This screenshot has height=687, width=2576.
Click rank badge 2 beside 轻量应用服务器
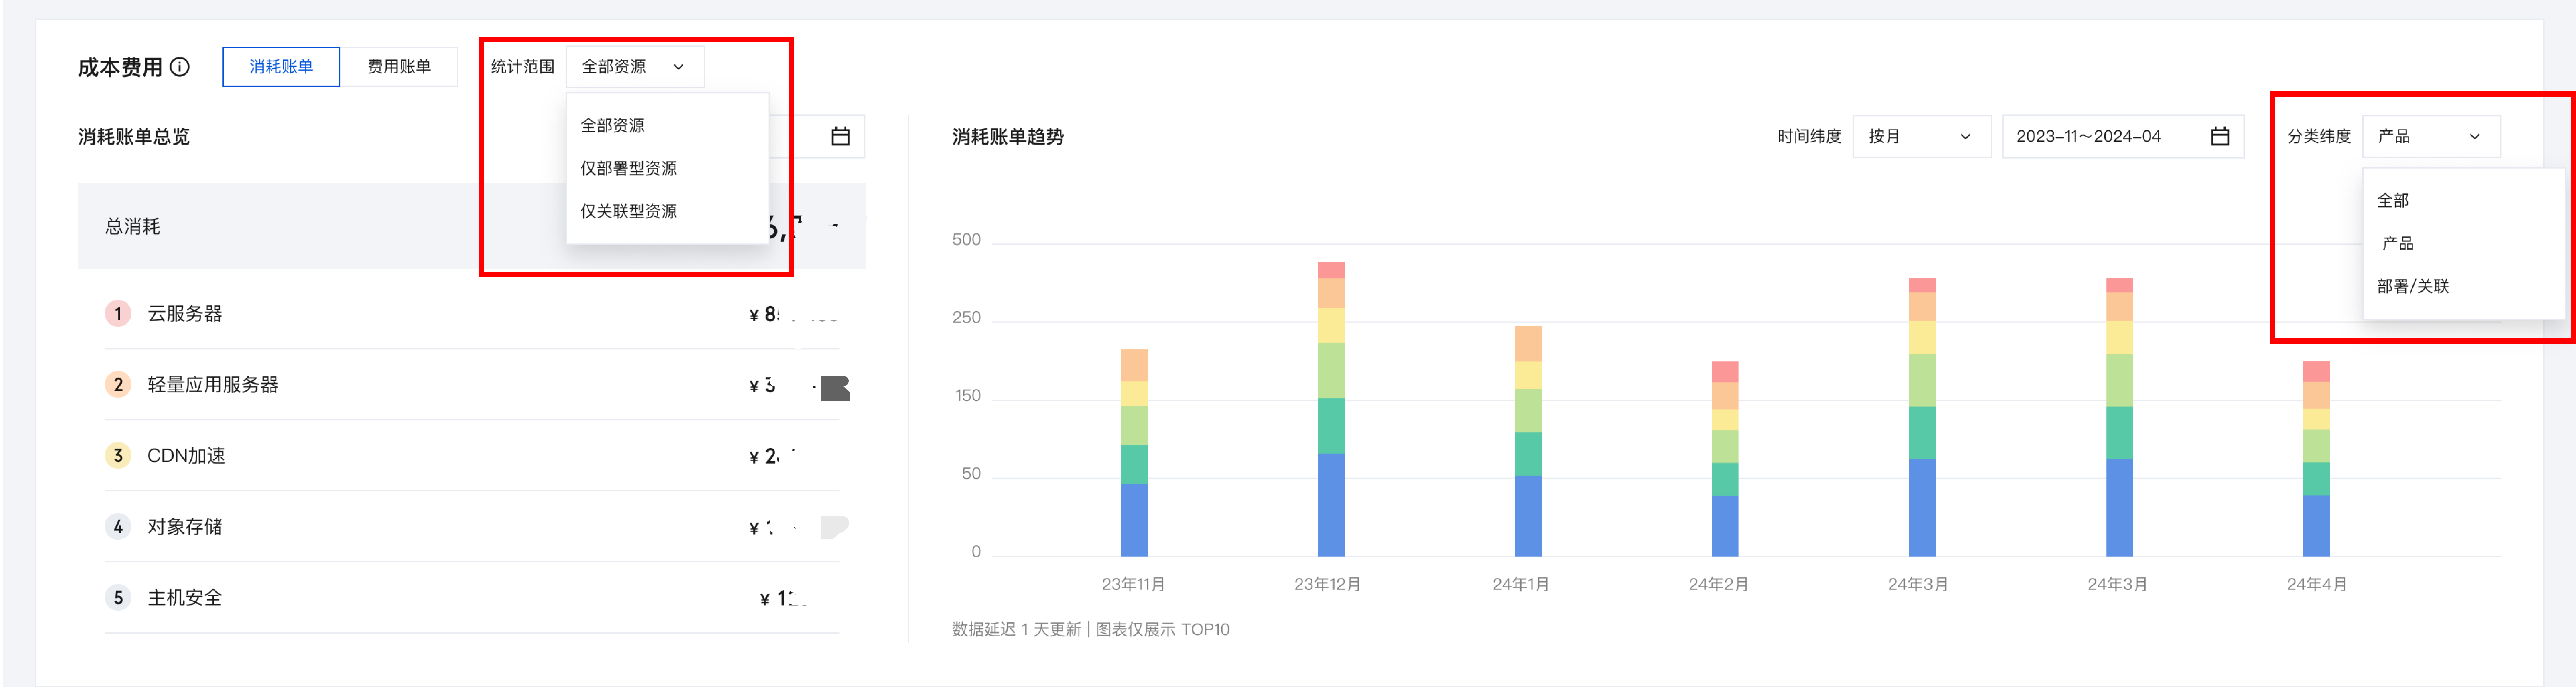click(118, 385)
